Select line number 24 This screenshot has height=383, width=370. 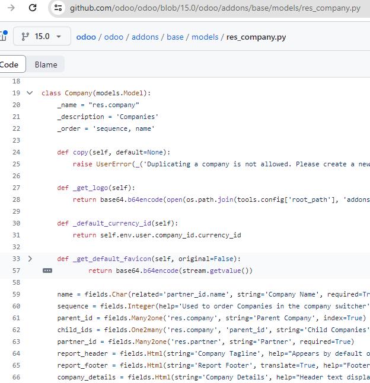coord(17,152)
